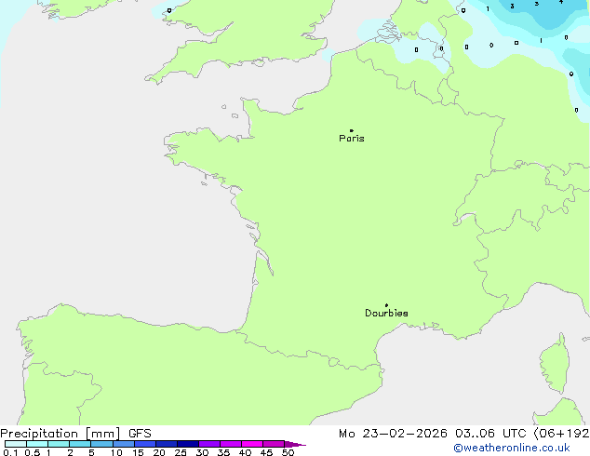
Task: Select the Dourbies text label
Action: click(x=386, y=314)
